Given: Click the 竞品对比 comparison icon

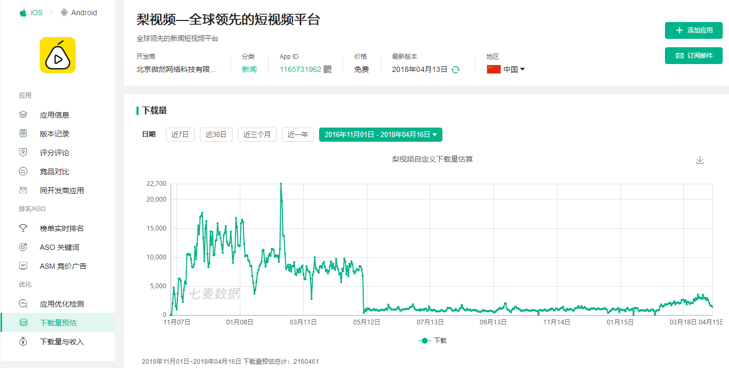Looking at the screenshot, I should [x=23, y=171].
